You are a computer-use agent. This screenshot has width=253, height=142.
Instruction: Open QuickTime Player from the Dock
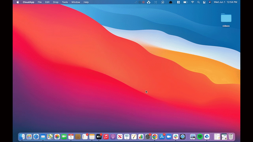183,137
